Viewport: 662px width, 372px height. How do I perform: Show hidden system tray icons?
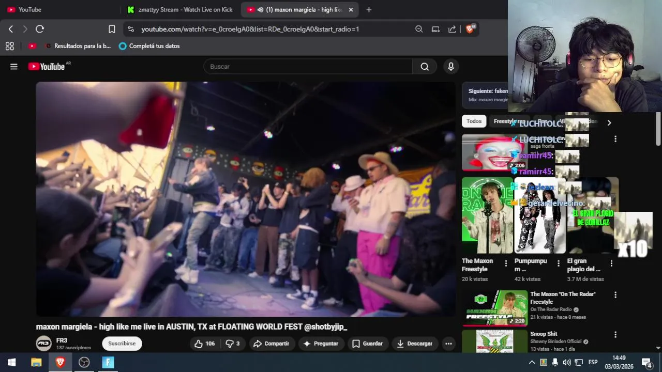(531, 362)
